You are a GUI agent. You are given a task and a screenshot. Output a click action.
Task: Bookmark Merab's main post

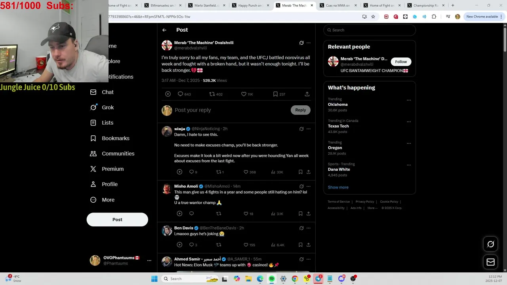(275, 94)
